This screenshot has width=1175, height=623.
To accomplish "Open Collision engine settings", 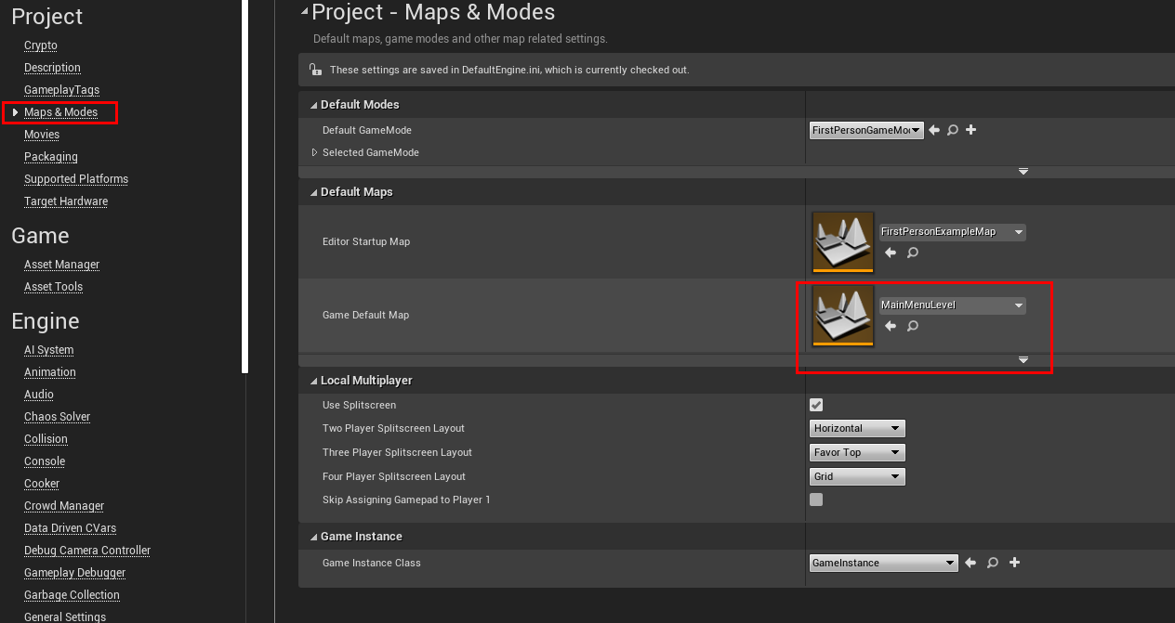I will [46, 439].
